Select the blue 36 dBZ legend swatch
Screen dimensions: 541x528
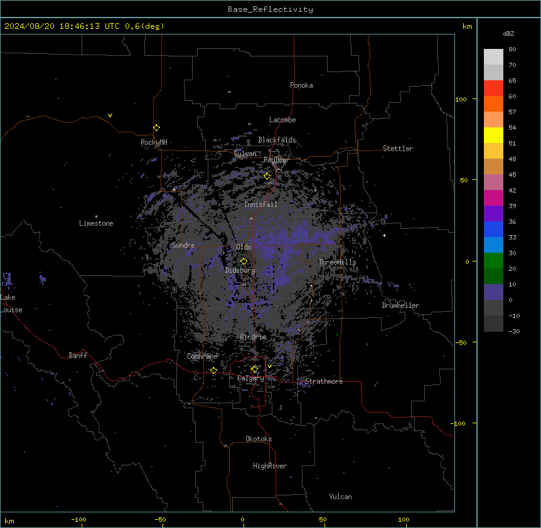point(493,229)
